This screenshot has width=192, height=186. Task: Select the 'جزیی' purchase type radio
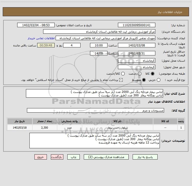(159, 80)
